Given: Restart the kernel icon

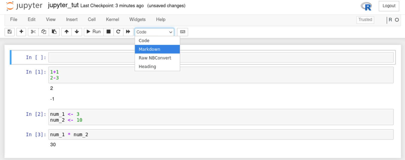Looking at the screenshot, I should pyautogui.click(x=118, y=32).
